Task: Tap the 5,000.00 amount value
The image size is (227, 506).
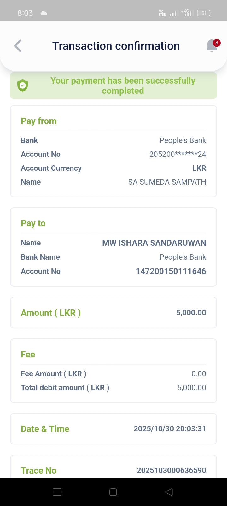Action: [x=191, y=313]
